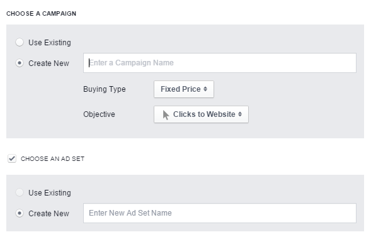Click the CHOOSE AN AD SET label text
371x237 pixels.
tap(52, 158)
